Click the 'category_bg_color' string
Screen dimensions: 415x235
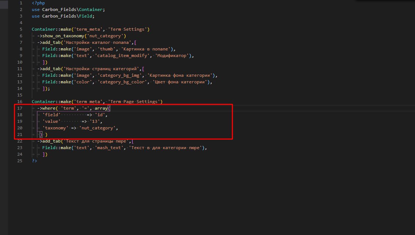pyautogui.click(x=122, y=82)
